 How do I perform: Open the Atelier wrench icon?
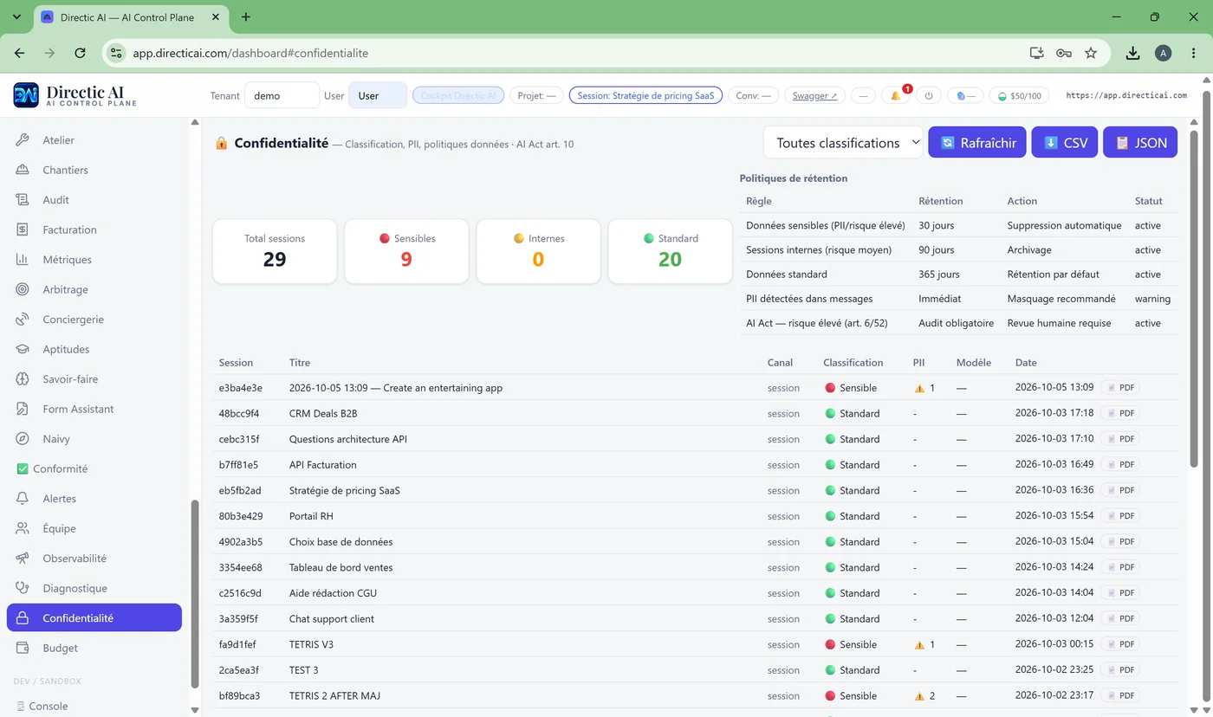23,140
